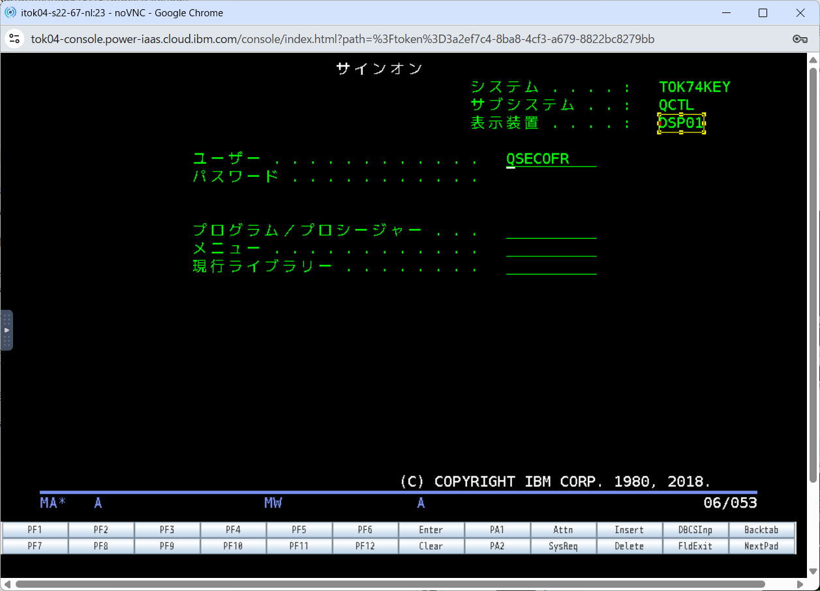Click the Backtab keypad button

pyautogui.click(x=761, y=530)
